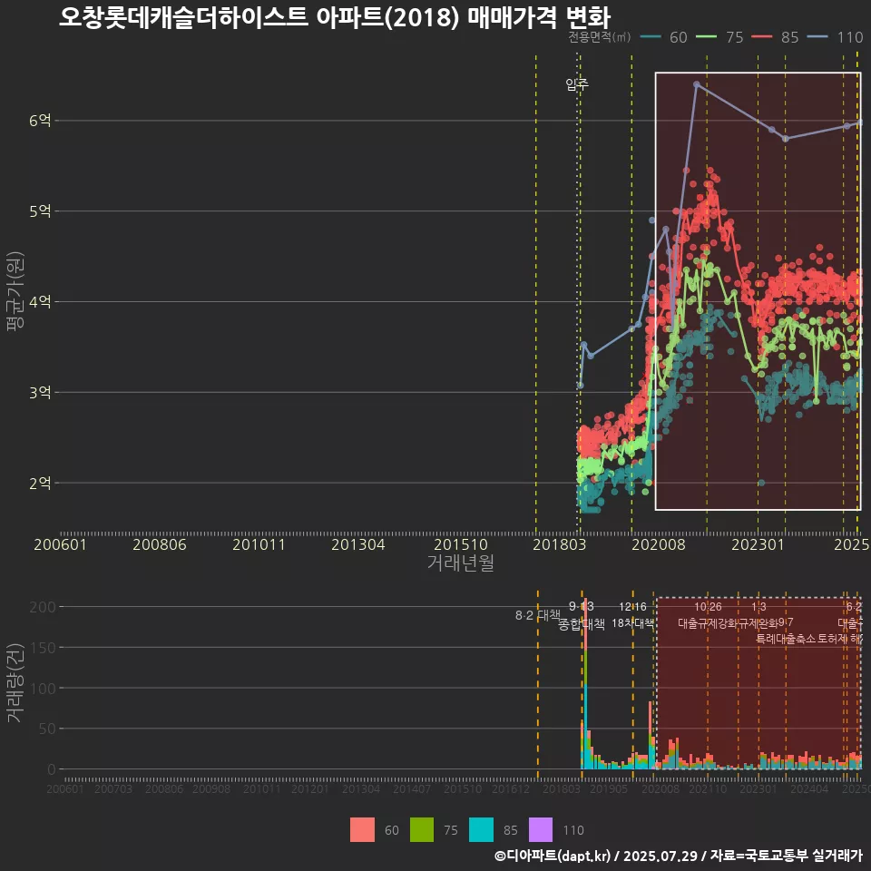Image resolution: width=871 pixels, height=871 pixels.
Task: Click the '종합대책' policy marker label
Action: (581, 624)
